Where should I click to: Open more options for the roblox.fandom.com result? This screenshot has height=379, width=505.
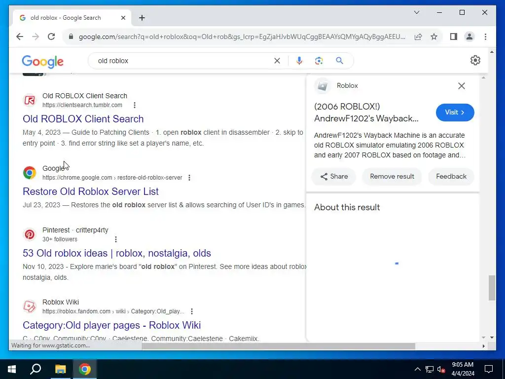point(192,311)
